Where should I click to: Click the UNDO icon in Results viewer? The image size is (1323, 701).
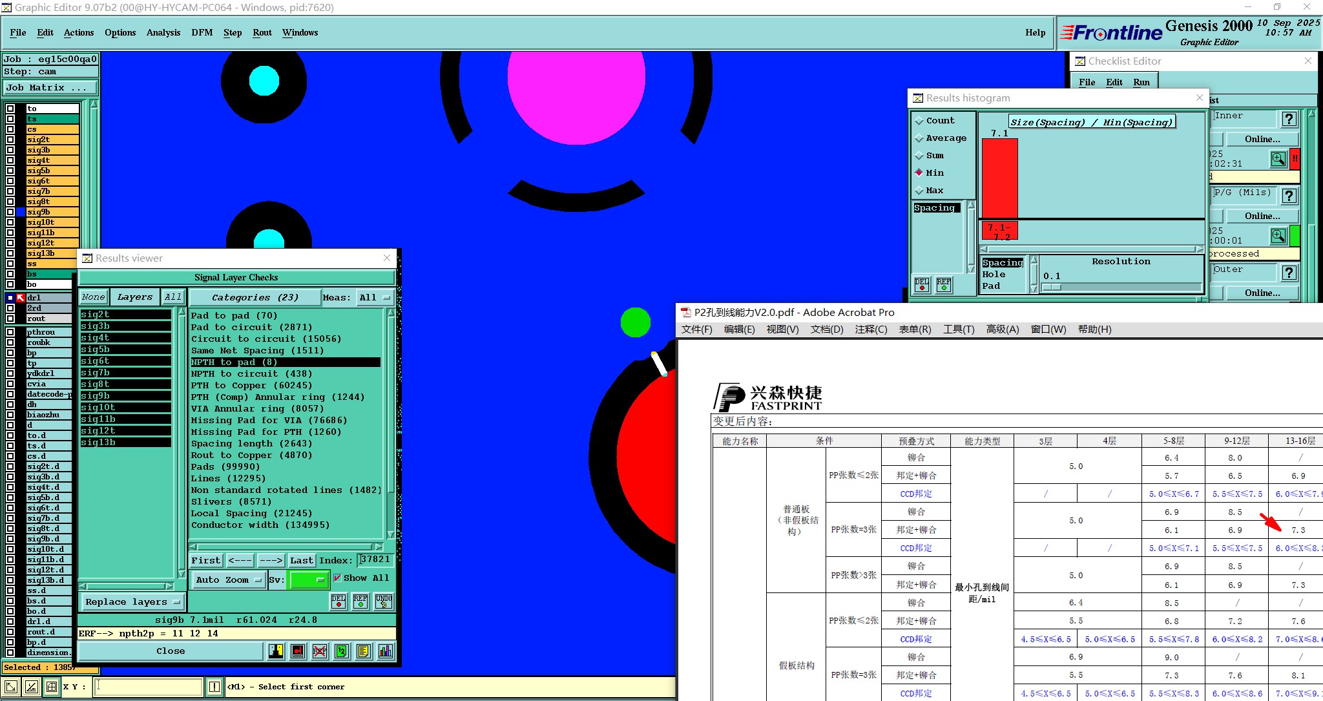383,602
